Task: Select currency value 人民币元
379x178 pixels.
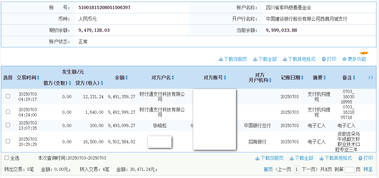Action: coord(87,19)
